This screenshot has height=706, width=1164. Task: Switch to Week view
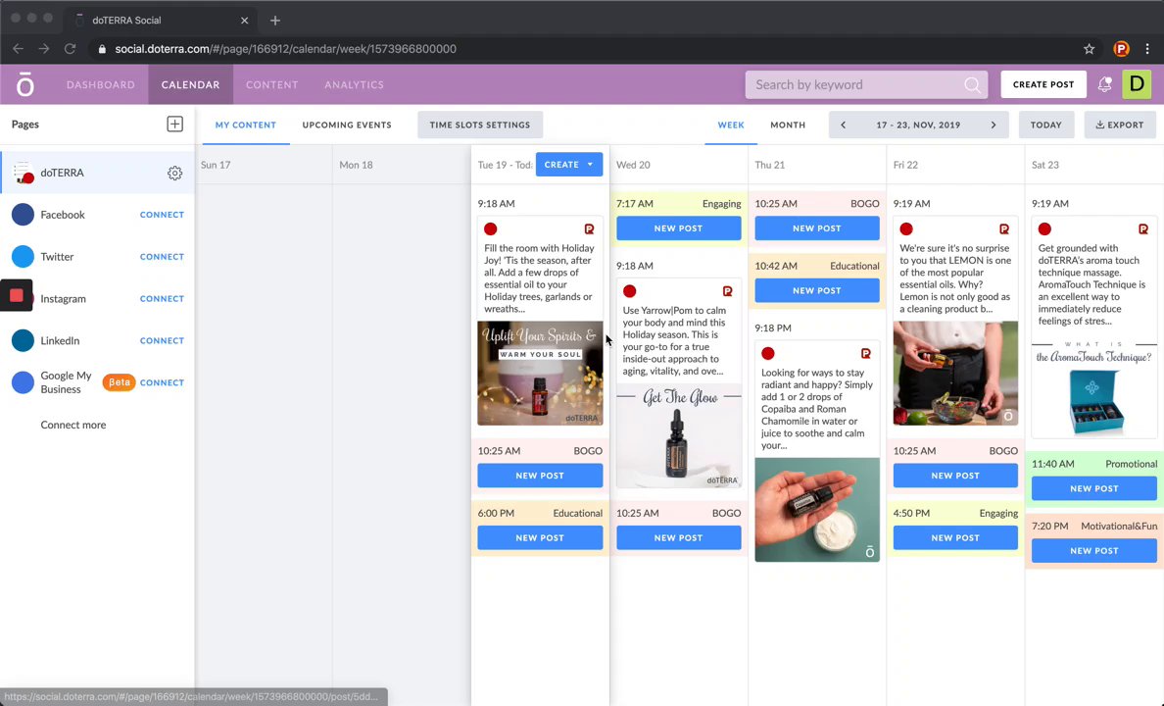(731, 125)
